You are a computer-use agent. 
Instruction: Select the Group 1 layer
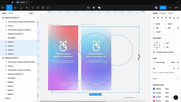pos(18,98)
